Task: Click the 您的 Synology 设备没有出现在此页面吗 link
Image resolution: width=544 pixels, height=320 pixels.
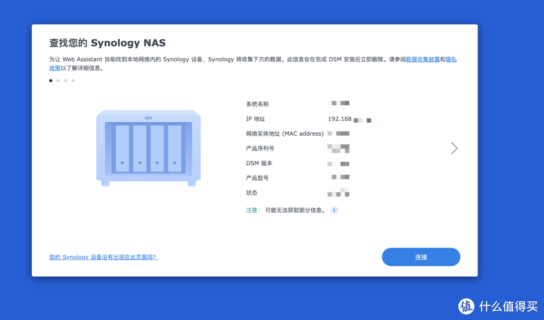Action: pyautogui.click(x=104, y=257)
